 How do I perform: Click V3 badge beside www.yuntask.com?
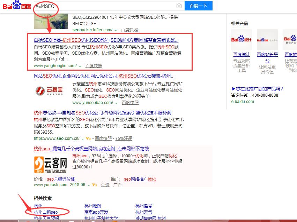point(94,185)
